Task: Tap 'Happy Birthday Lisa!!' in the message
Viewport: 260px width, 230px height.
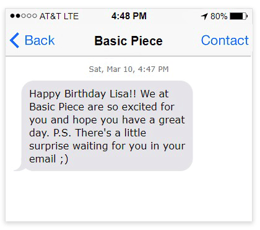Action: pos(83,94)
